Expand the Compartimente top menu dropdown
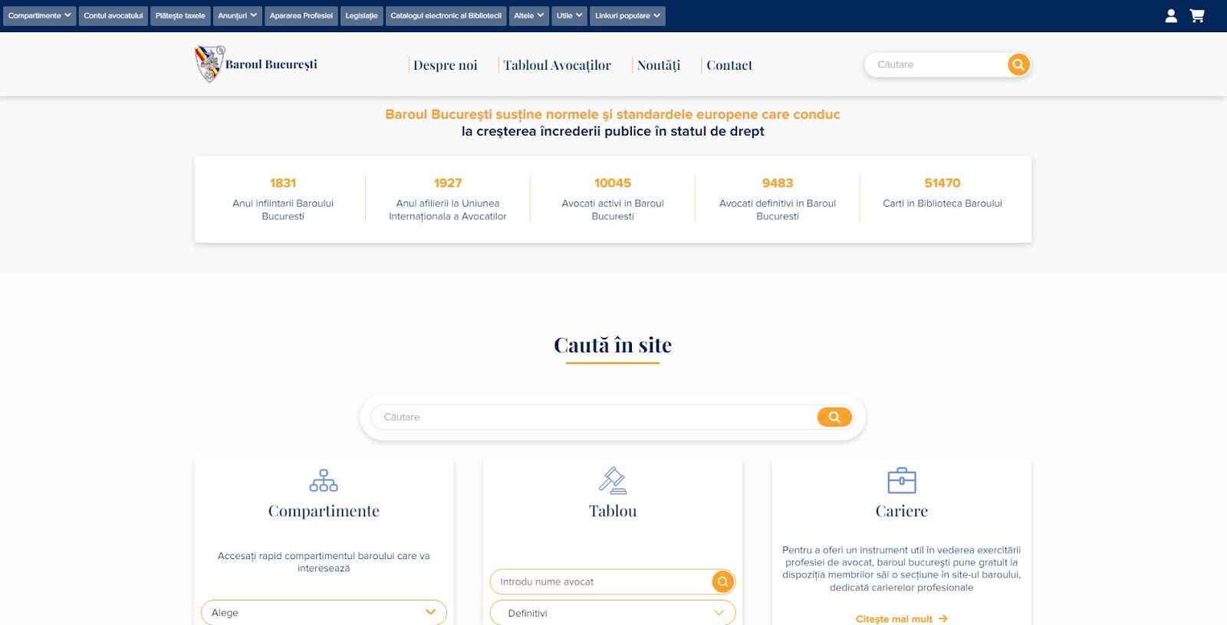The width and height of the screenshot is (1227, 625). click(x=39, y=16)
